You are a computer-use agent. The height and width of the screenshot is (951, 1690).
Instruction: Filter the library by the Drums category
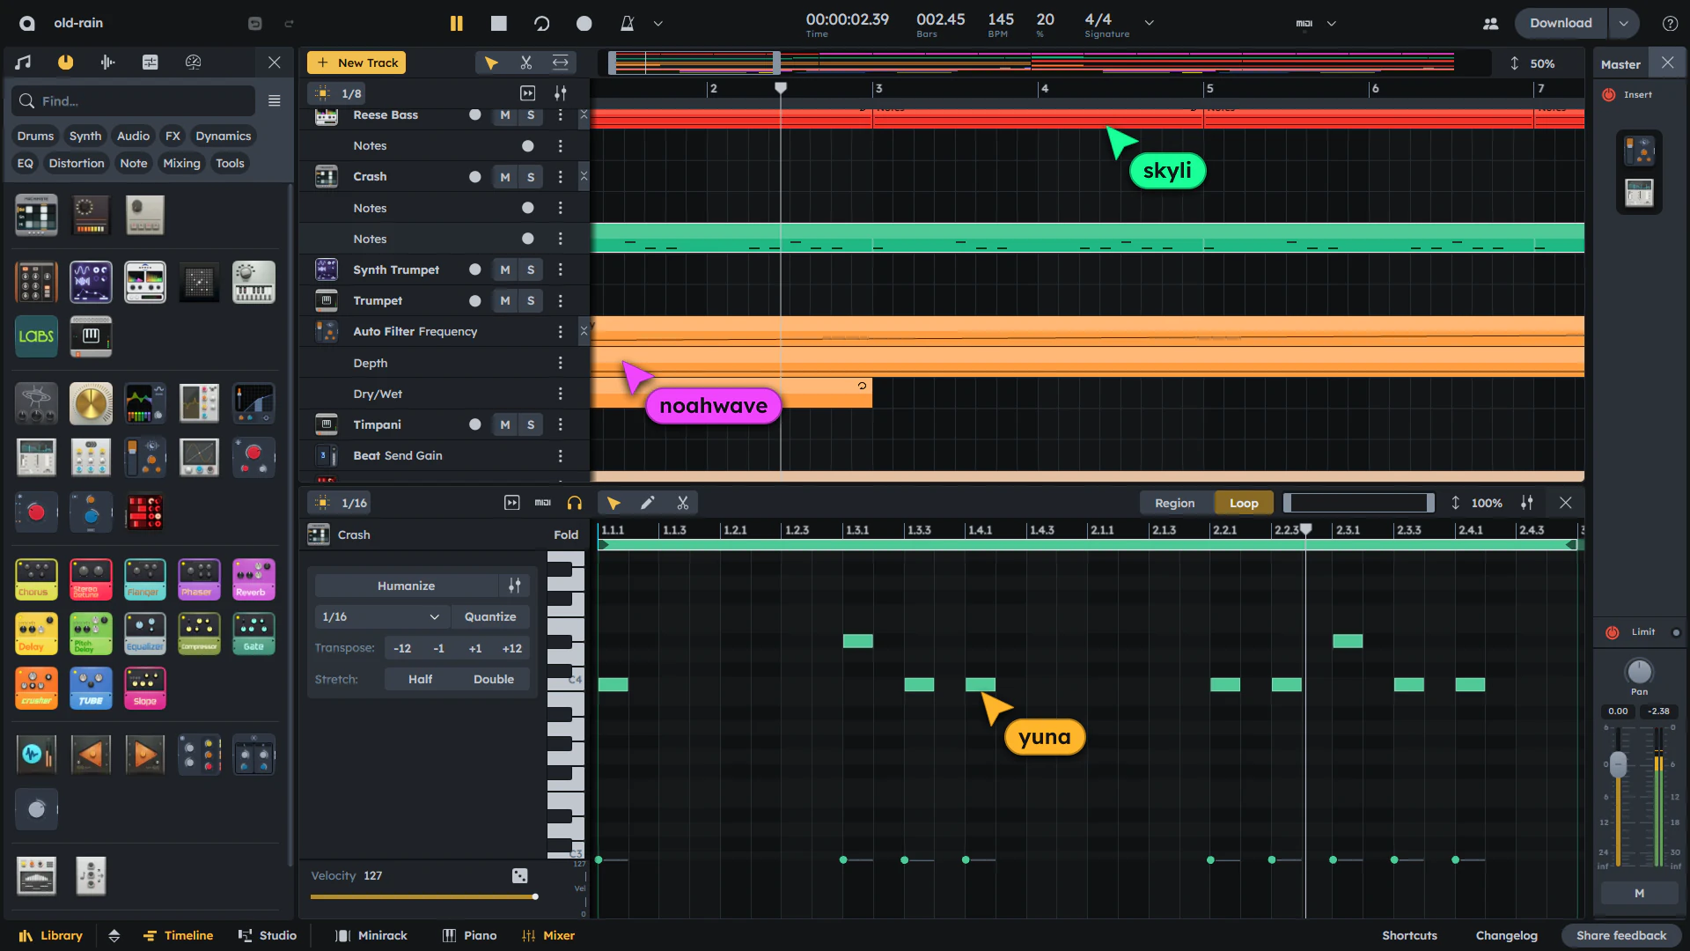35,136
